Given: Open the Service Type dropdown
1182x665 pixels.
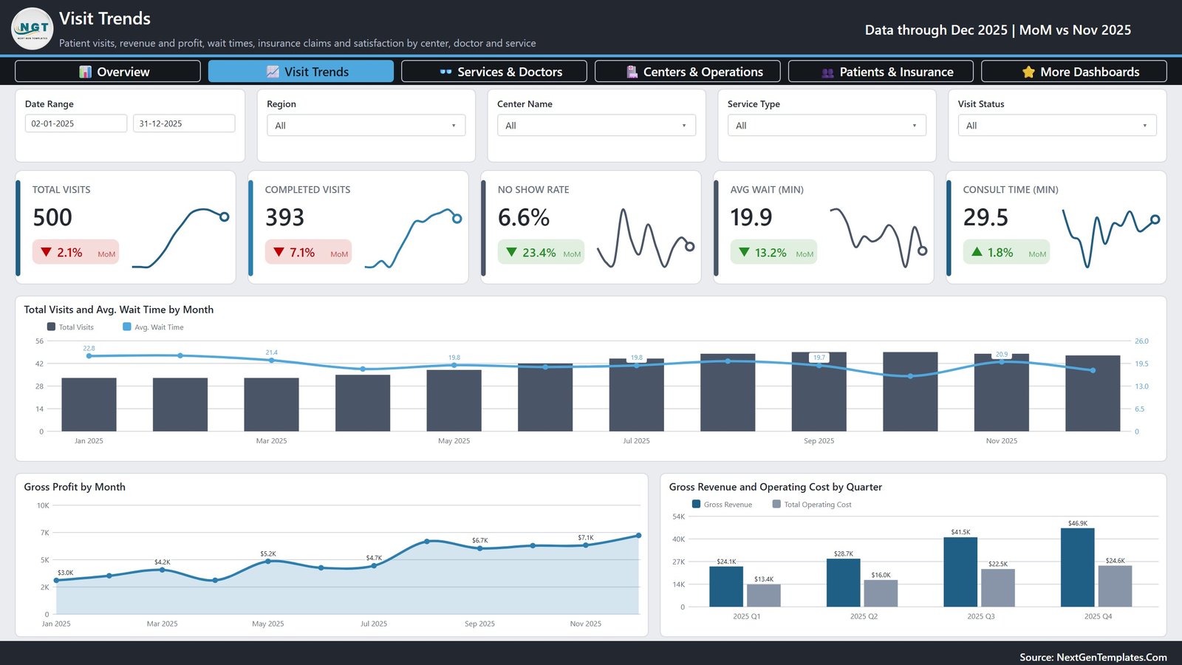Looking at the screenshot, I should 827,126.
